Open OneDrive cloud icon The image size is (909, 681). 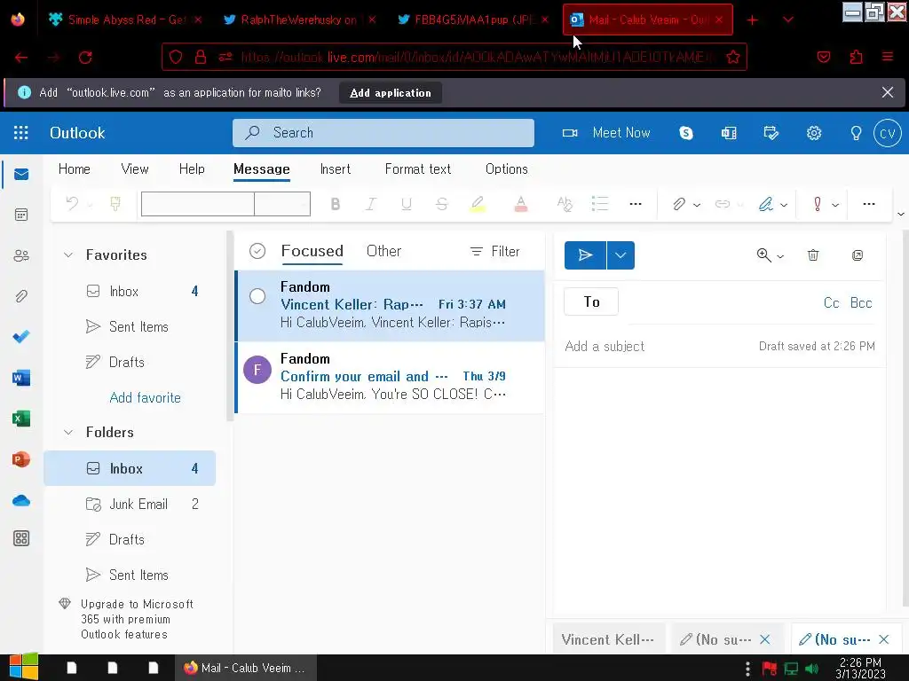pyautogui.click(x=21, y=500)
